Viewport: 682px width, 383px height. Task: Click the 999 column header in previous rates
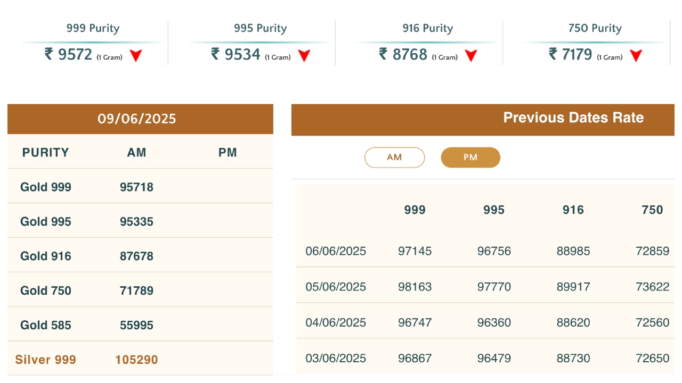(415, 210)
